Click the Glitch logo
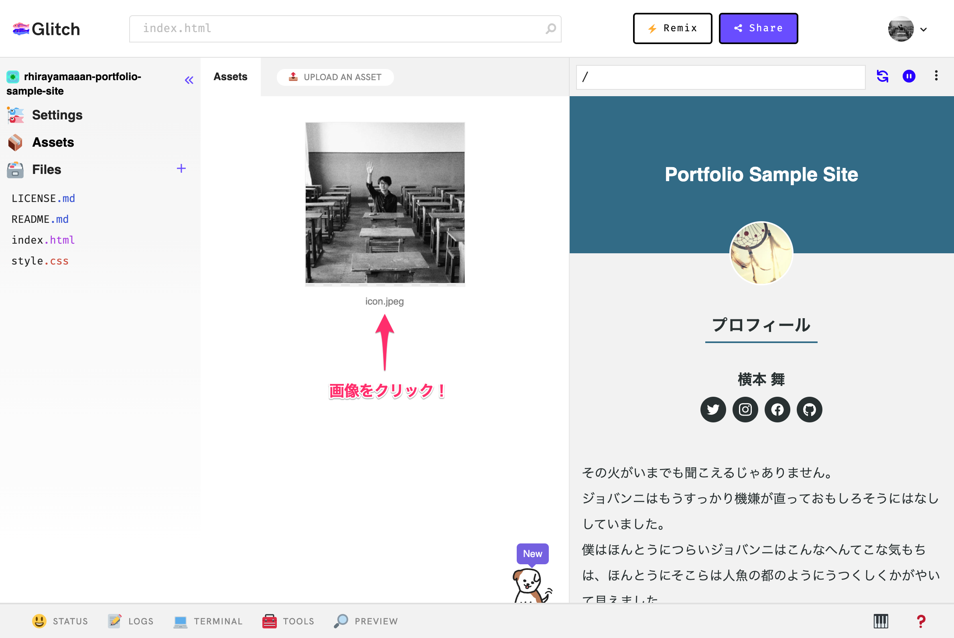Image resolution: width=954 pixels, height=638 pixels. (x=46, y=29)
